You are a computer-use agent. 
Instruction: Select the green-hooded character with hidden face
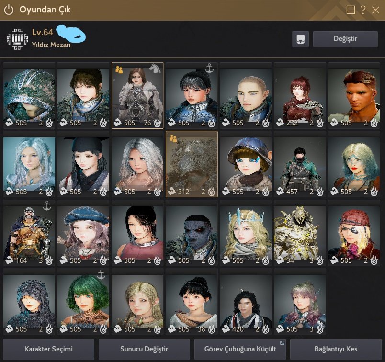pos(29,95)
